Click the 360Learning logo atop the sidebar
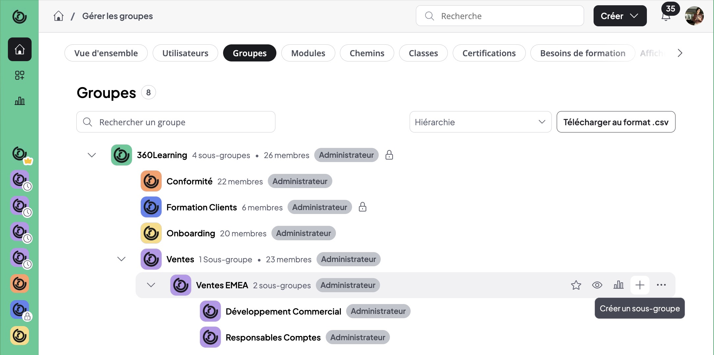 pyautogui.click(x=19, y=16)
